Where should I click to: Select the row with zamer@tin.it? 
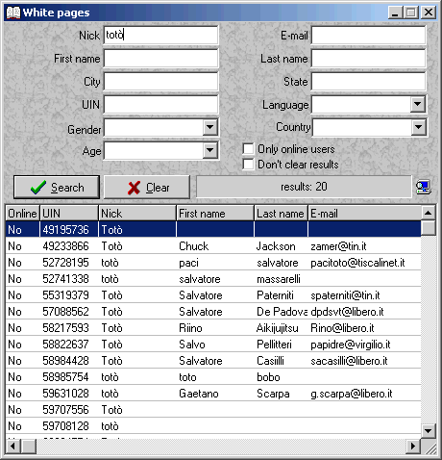coord(213,246)
